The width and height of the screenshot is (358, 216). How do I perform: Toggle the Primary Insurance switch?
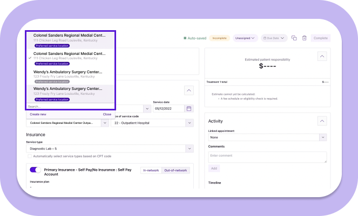click(35, 170)
